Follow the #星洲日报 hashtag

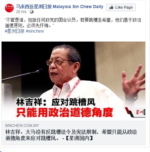point(15,31)
